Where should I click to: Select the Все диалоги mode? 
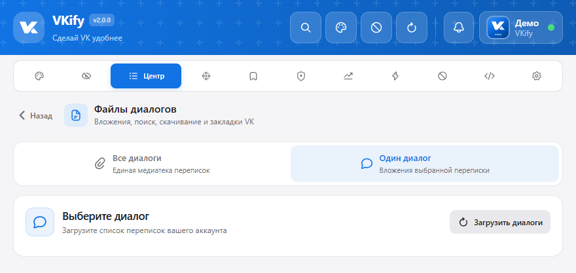click(152, 164)
